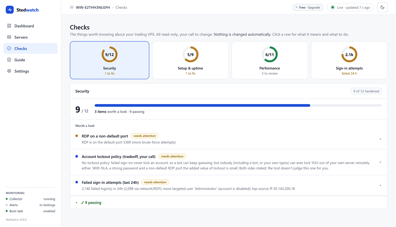Toggle dark mode with the moon icon
This screenshot has width=396, height=227.
point(382,7)
